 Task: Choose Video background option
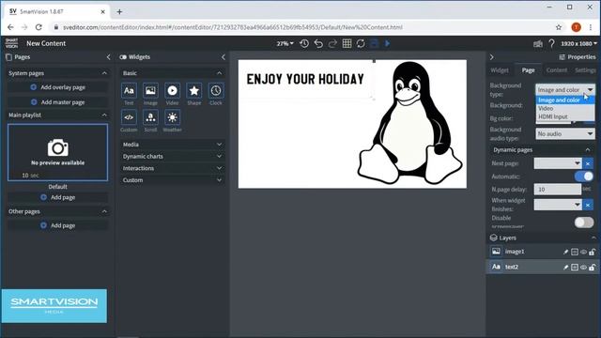click(x=565, y=109)
